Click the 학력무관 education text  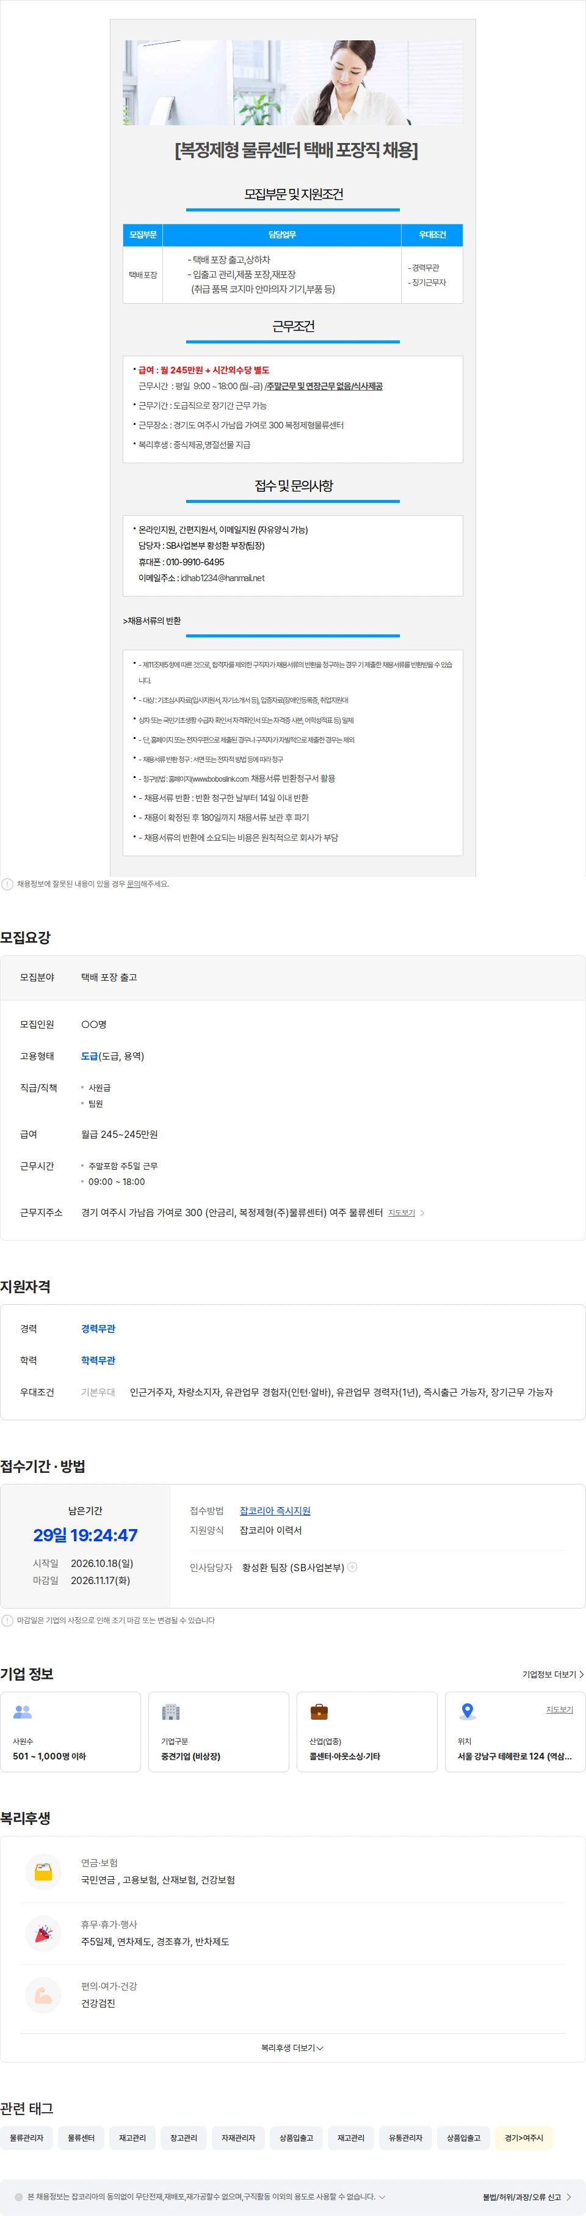(98, 1360)
